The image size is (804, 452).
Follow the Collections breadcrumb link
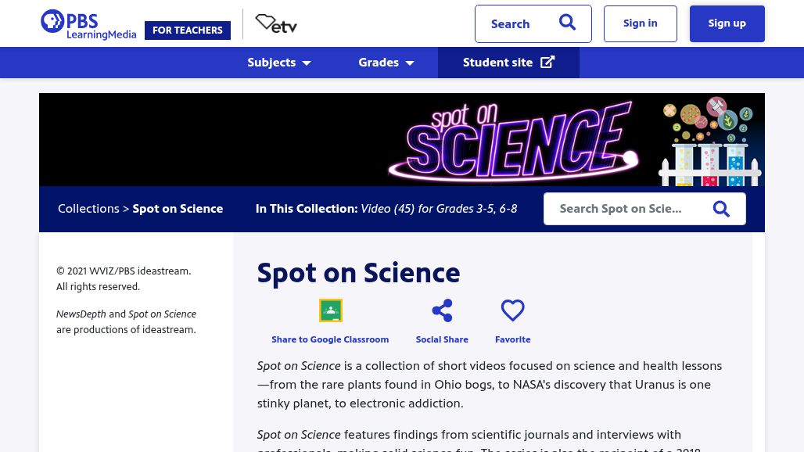88,209
